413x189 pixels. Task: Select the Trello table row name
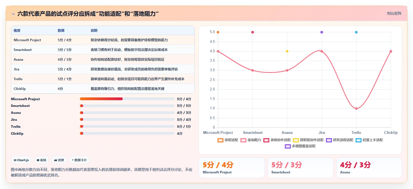pyautogui.click(x=18, y=79)
